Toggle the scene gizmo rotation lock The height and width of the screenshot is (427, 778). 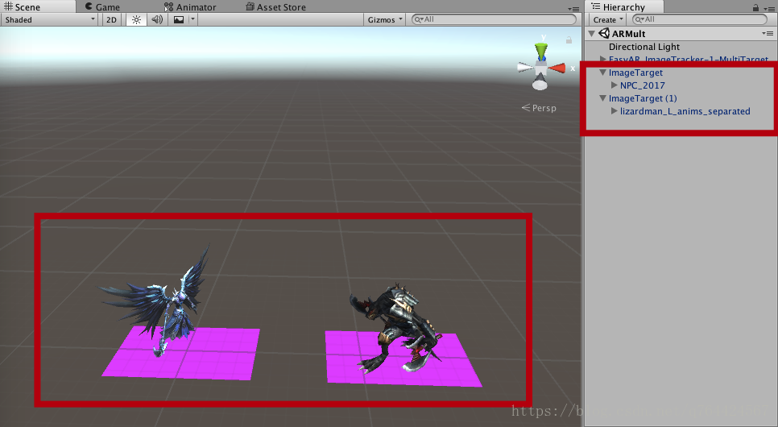click(569, 40)
